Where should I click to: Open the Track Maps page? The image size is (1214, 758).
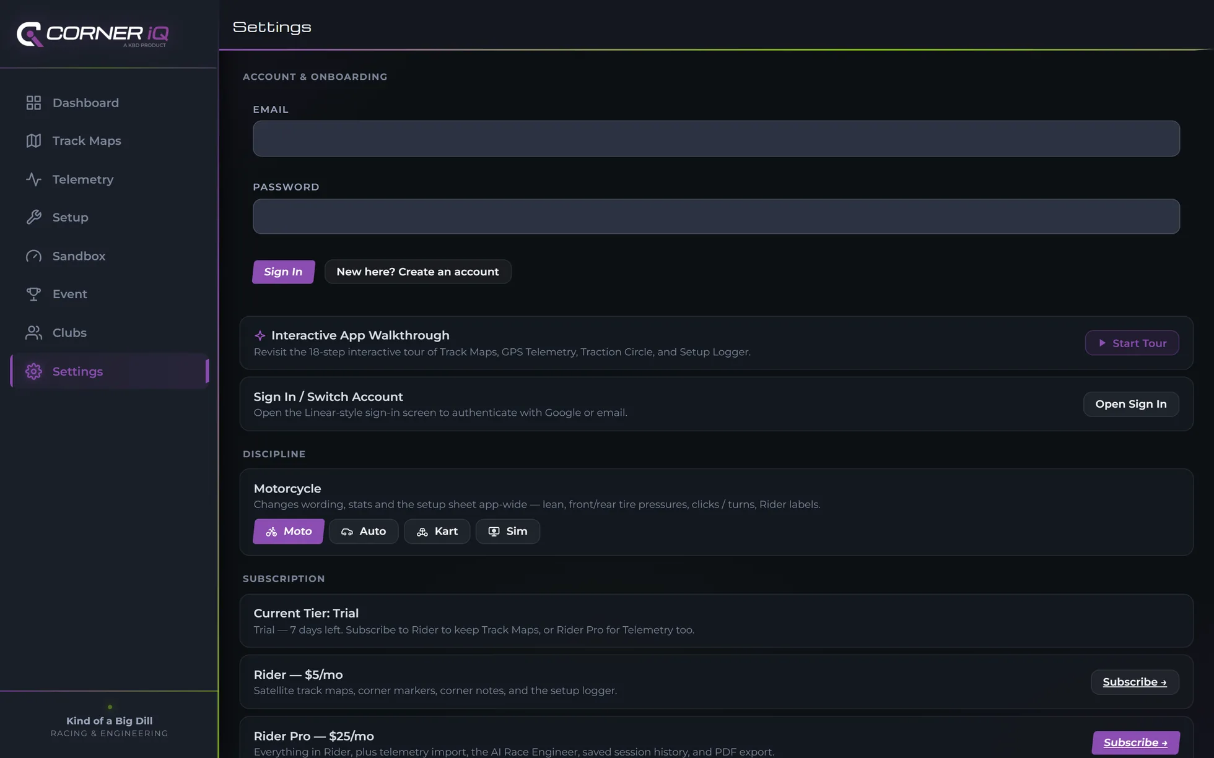(x=110, y=141)
